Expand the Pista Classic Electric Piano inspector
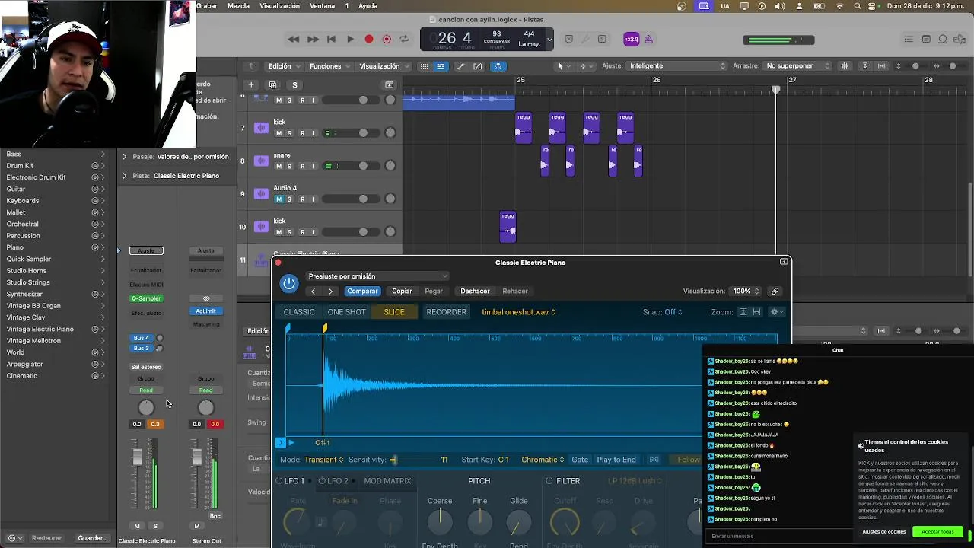 click(125, 176)
